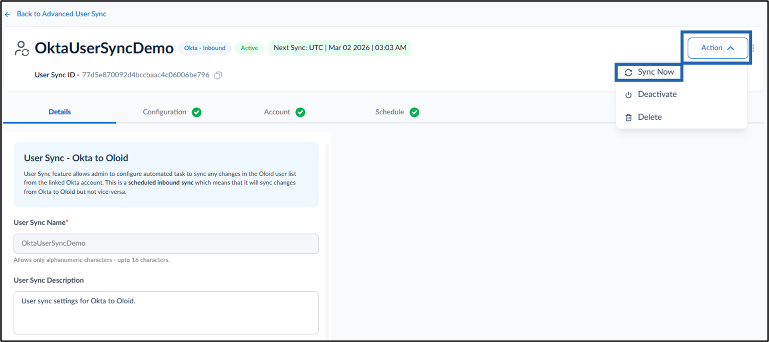The width and height of the screenshot is (769, 342).
Task: Click the user sync profile icon
Action: click(22, 49)
